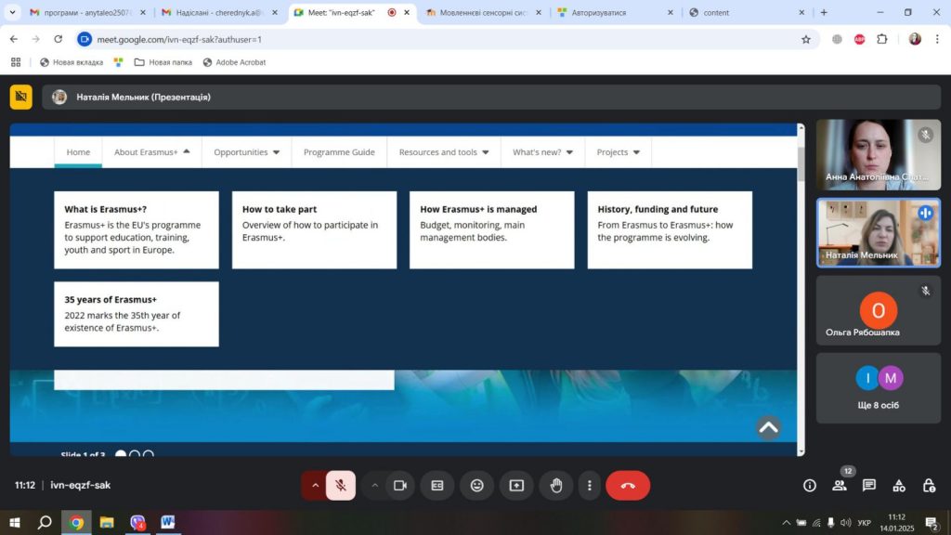Show the participants list
This screenshot has width=951, height=535.
[x=840, y=485]
